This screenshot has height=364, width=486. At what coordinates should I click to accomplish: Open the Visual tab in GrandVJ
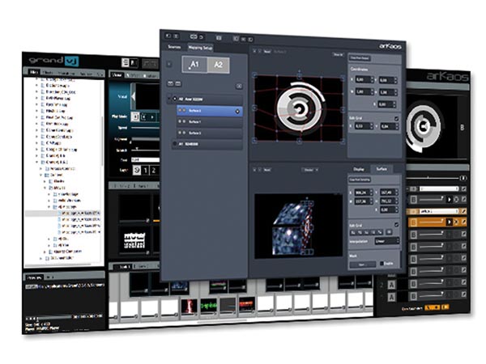pos(116,75)
